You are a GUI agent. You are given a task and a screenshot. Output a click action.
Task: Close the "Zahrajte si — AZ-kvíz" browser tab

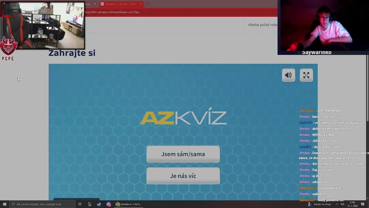(141, 4)
